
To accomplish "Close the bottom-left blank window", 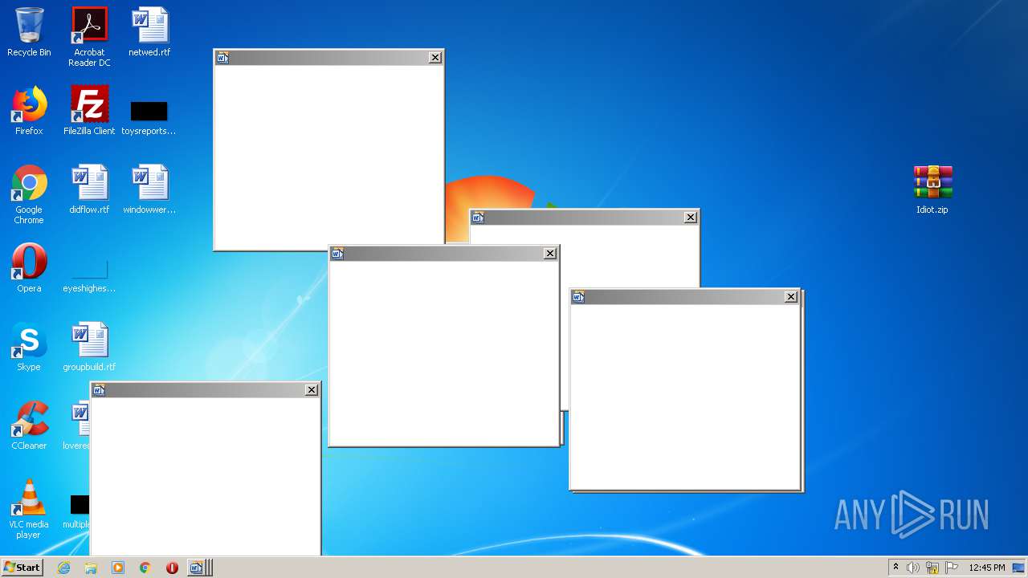I will click(312, 389).
